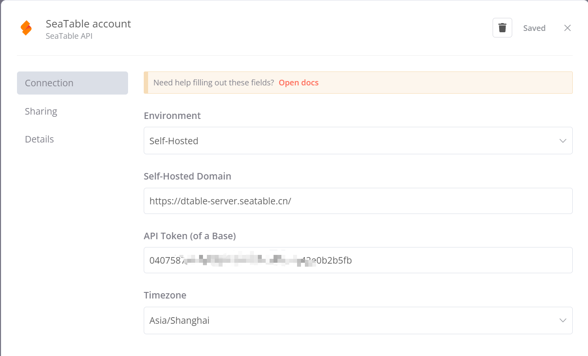Click the Timezone field label
This screenshot has width=588, height=356.
point(165,295)
